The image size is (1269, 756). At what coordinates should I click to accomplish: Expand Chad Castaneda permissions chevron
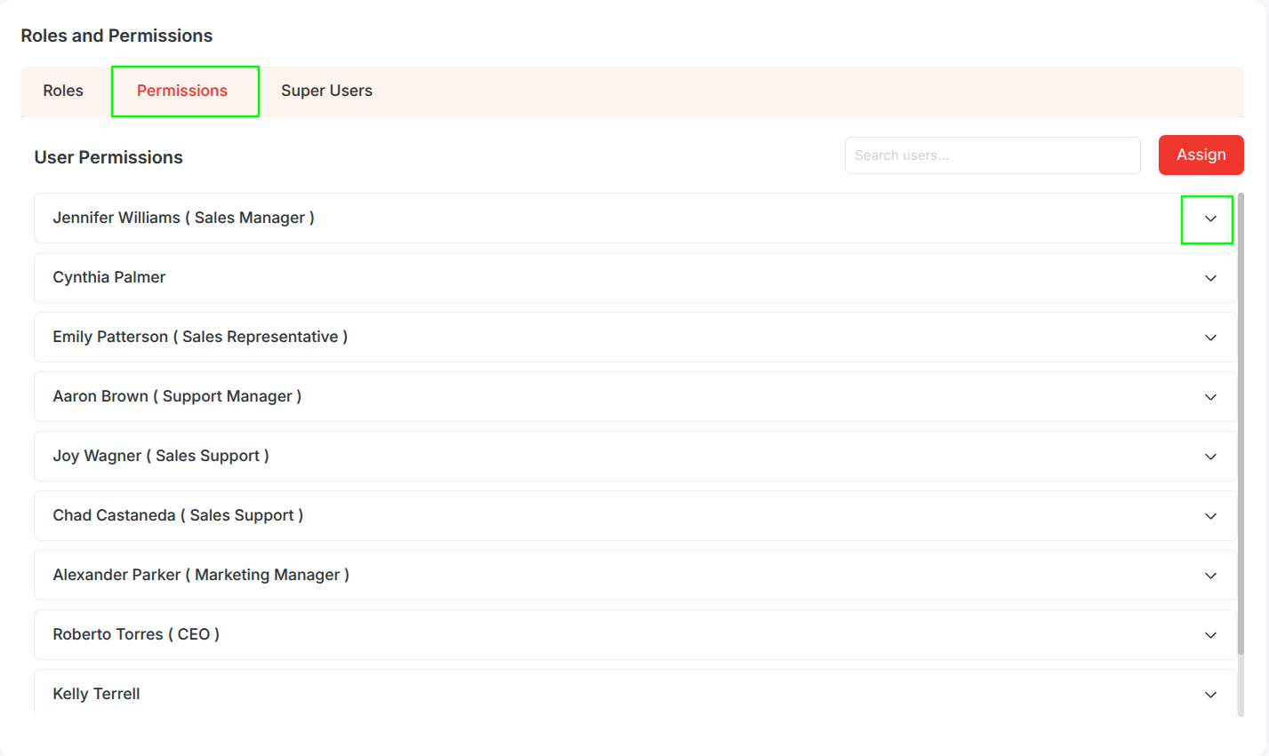click(1210, 516)
